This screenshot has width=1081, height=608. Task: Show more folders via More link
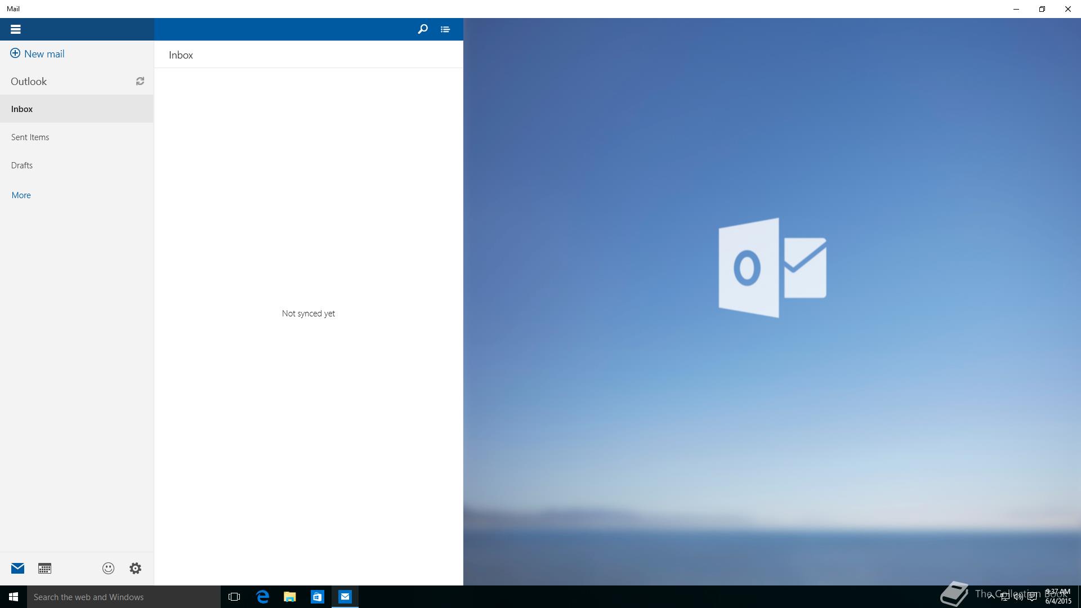(21, 195)
